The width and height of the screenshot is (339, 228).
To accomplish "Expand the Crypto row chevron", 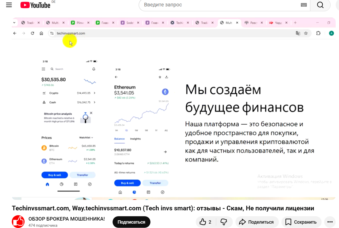I will click(94, 93).
